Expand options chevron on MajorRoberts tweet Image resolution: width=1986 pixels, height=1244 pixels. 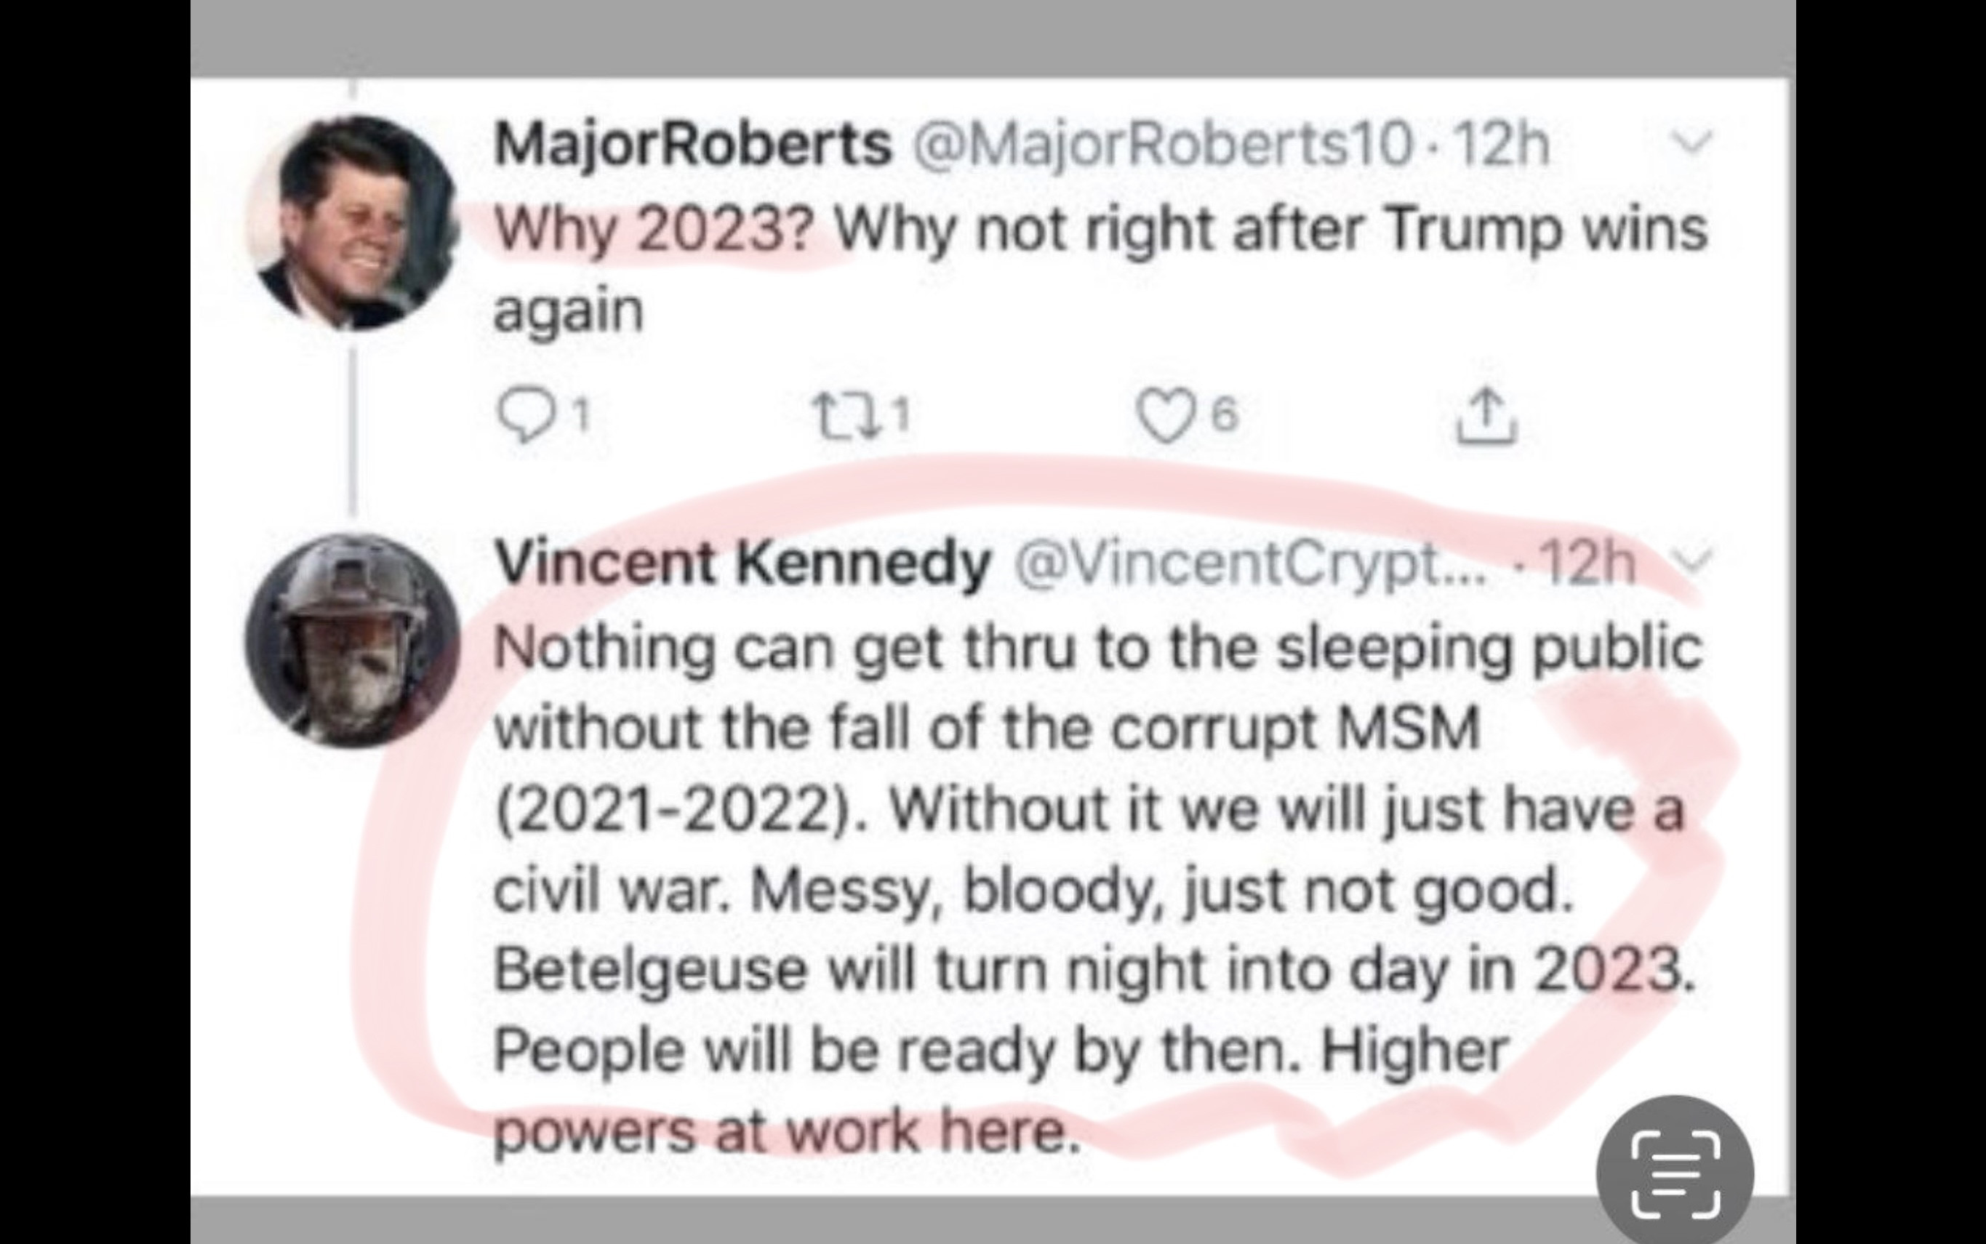(x=1694, y=143)
